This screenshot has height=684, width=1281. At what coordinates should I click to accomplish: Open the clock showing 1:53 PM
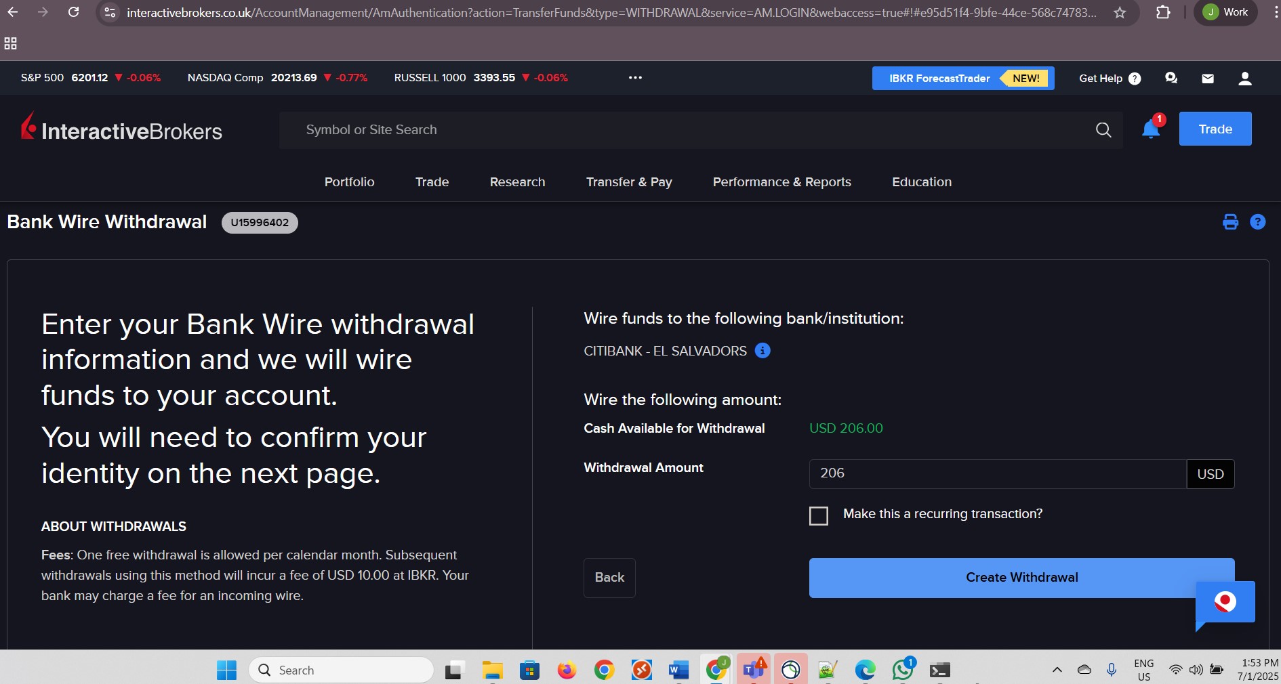[x=1259, y=670]
